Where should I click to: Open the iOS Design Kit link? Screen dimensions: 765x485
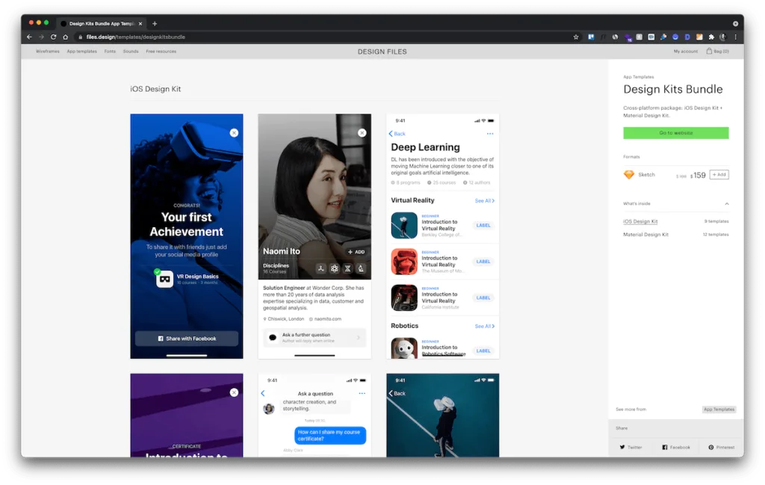640,221
